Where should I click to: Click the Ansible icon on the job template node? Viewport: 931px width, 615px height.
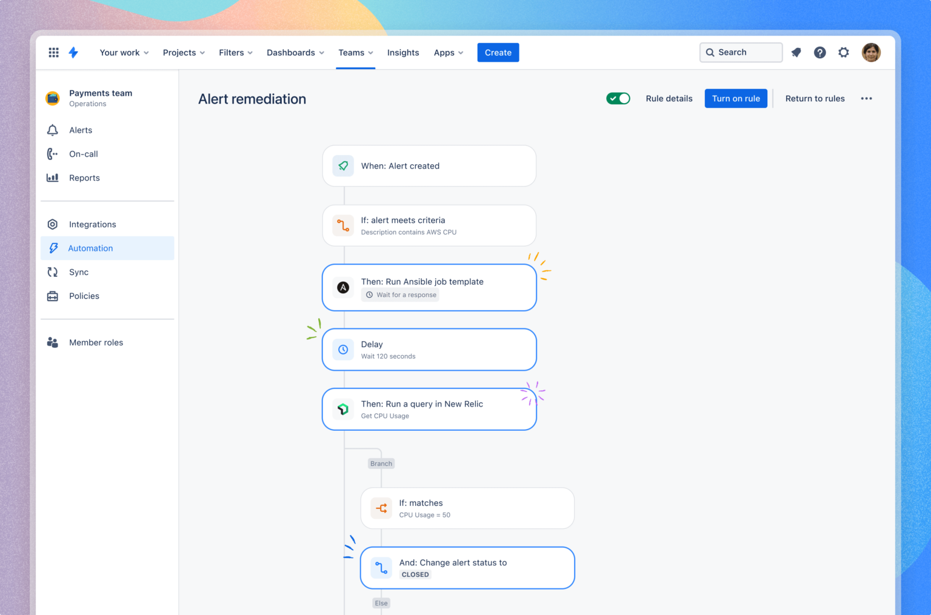[343, 287]
